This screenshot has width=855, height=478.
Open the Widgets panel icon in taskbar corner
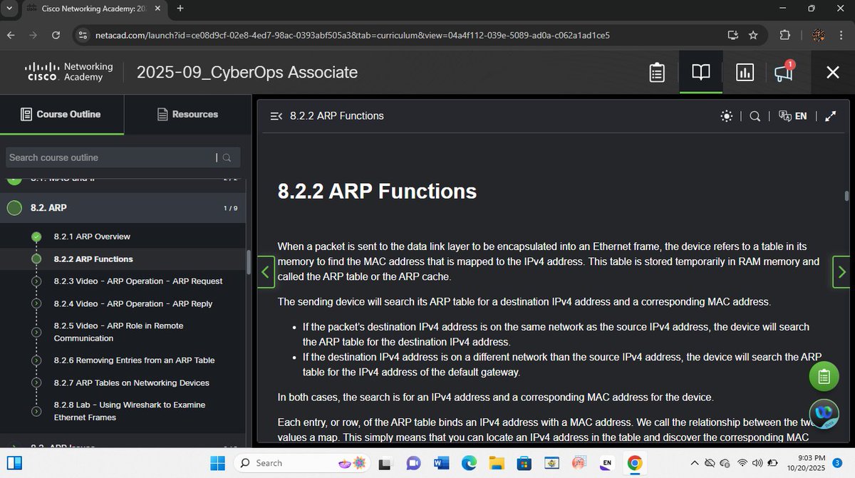[14, 463]
